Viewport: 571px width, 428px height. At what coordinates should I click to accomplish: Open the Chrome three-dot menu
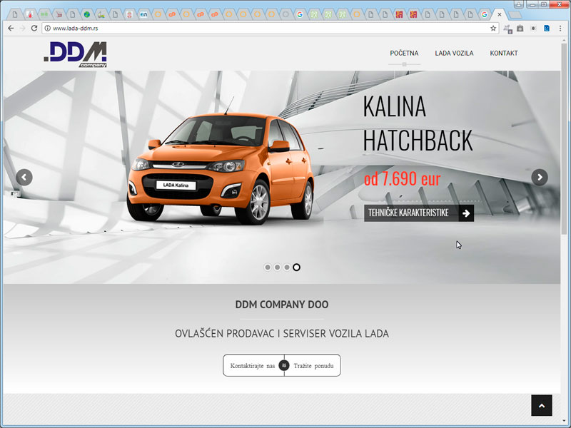[x=560, y=28]
